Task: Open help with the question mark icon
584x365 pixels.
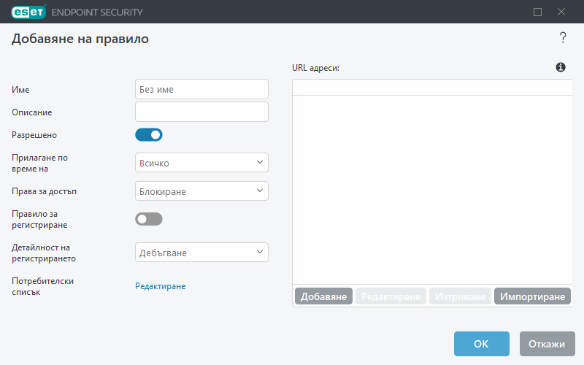Action: (x=563, y=38)
